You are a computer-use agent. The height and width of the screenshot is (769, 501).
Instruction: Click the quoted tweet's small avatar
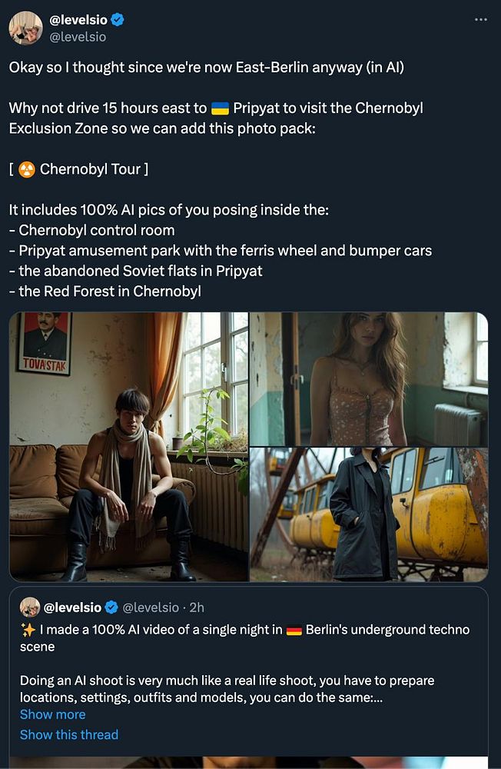30,607
